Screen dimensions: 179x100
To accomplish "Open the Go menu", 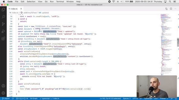I will coord(46,1).
